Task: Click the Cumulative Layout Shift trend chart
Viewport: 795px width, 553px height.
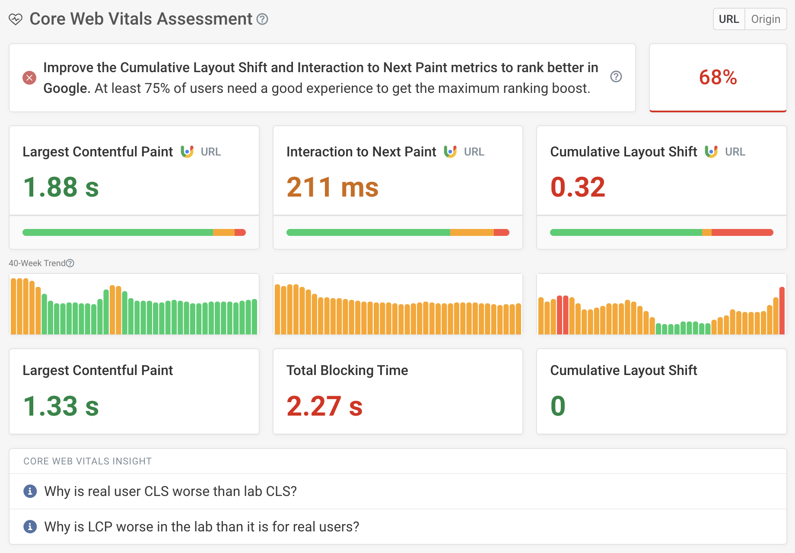Action: pyautogui.click(x=661, y=304)
